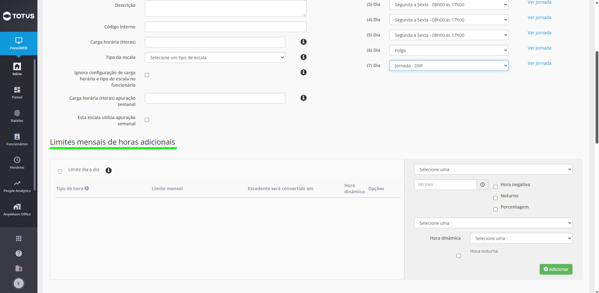This screenshot has width=599, height=293.
Task: Show info for Carga horária apuração semanal
Action: coord(303,98)
